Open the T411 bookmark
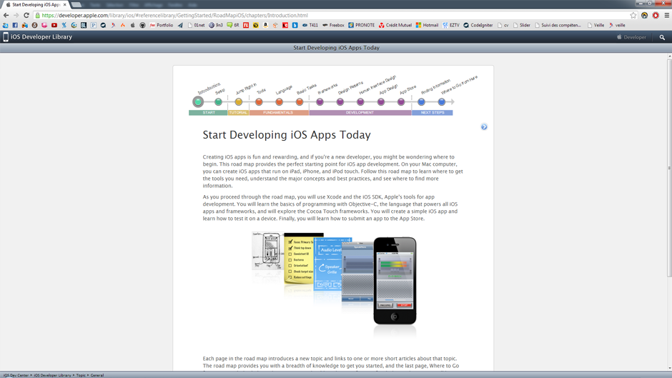This screenshot has width=672, height=378. [x=310, y=25]
